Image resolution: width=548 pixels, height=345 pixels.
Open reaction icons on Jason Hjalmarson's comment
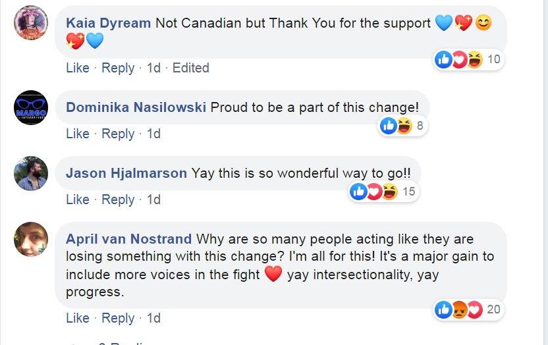(383, 192)
